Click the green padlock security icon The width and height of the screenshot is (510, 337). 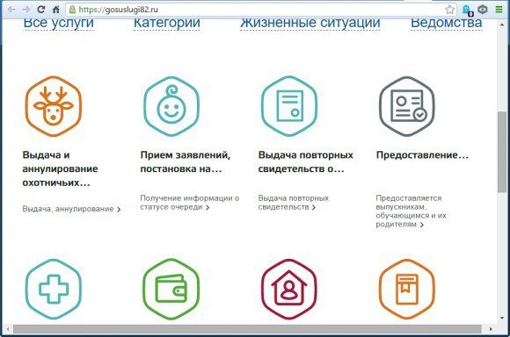pyautogui.click(x=72, y=10)
